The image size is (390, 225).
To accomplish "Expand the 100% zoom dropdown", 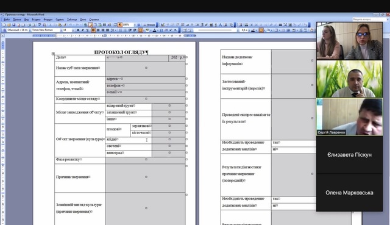I will 135,25.
